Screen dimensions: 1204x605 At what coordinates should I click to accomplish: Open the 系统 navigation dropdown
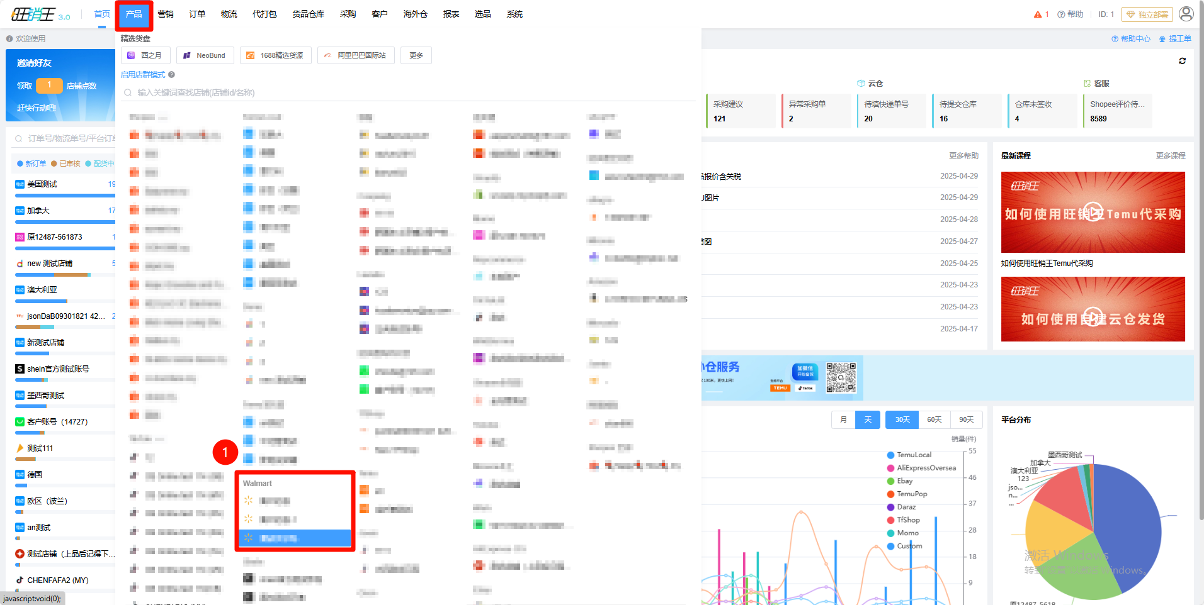(514, 14)
